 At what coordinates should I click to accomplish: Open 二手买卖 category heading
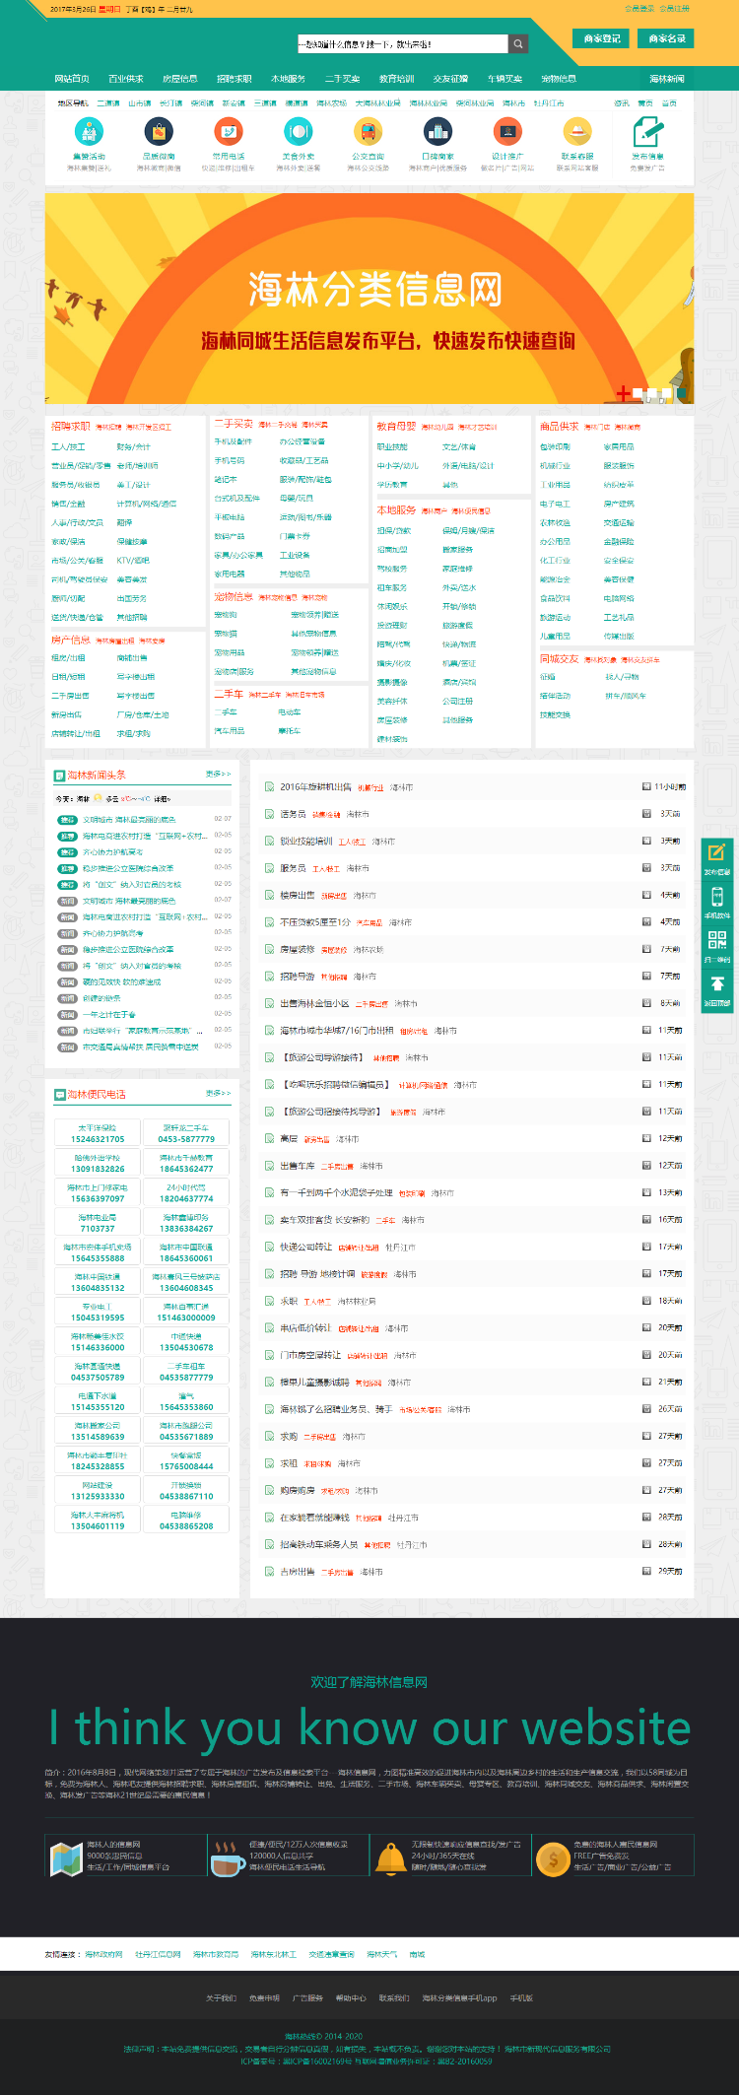pyautogui.click(x=234, y=424)
